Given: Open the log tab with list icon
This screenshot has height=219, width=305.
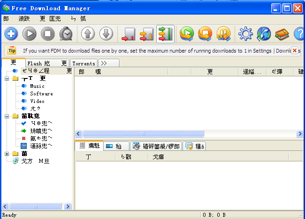Looking at the screenshot, I should pos(90,146).
